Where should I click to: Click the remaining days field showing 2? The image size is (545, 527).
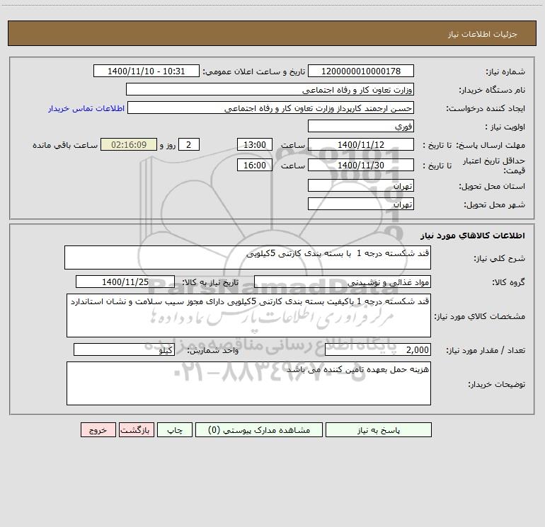(x=189, y=144)
